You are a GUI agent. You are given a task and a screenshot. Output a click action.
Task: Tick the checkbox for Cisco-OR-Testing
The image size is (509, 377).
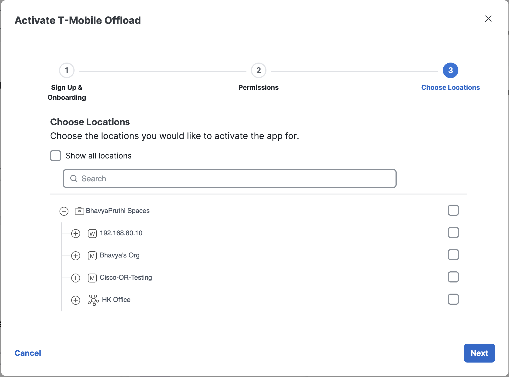point(453,277)
